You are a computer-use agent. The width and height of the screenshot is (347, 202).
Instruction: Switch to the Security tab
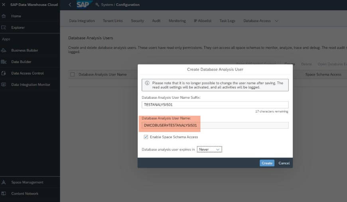(x=137, y=21)
